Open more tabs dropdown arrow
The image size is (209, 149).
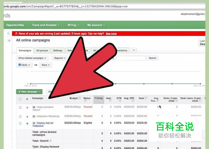(134, 50)
